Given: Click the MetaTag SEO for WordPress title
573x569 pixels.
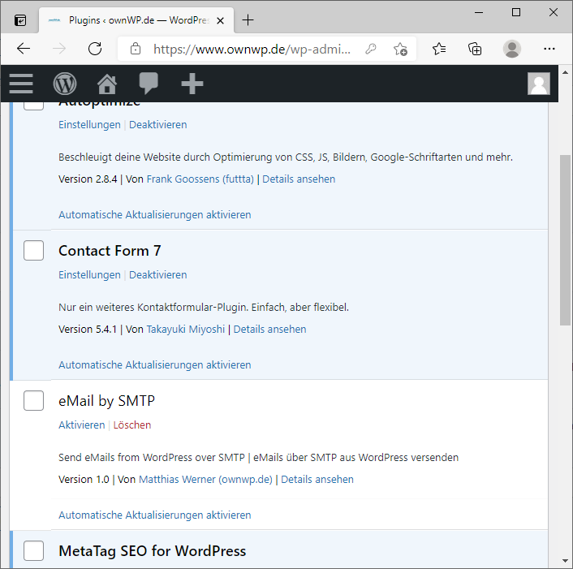Looking at the screenshot, I should click(x=153, y=551).
